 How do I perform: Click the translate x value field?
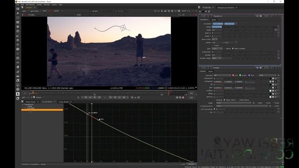(218, 24)
